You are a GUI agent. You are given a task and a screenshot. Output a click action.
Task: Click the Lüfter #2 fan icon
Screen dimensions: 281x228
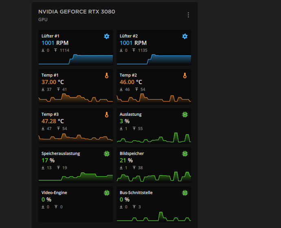pos(185,36)
